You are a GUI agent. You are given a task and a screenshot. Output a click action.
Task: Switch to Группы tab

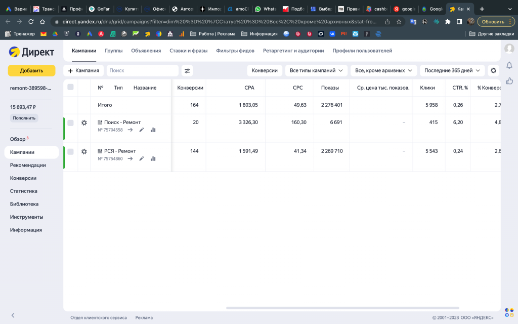click(113, 51)
